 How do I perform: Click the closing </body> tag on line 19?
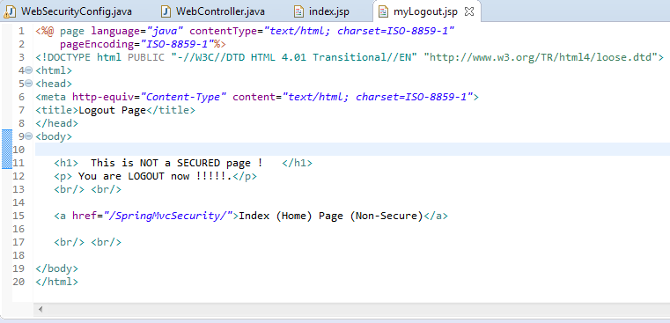tap(57, 268)
